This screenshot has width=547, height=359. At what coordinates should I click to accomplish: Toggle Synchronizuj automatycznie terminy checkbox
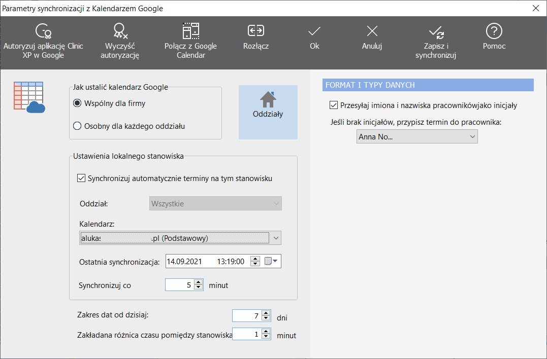point(81,178)
